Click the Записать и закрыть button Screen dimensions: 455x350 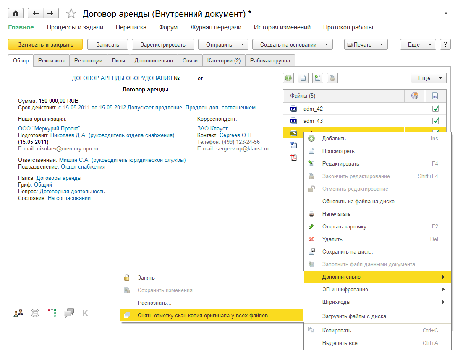(x=45, y=44)
